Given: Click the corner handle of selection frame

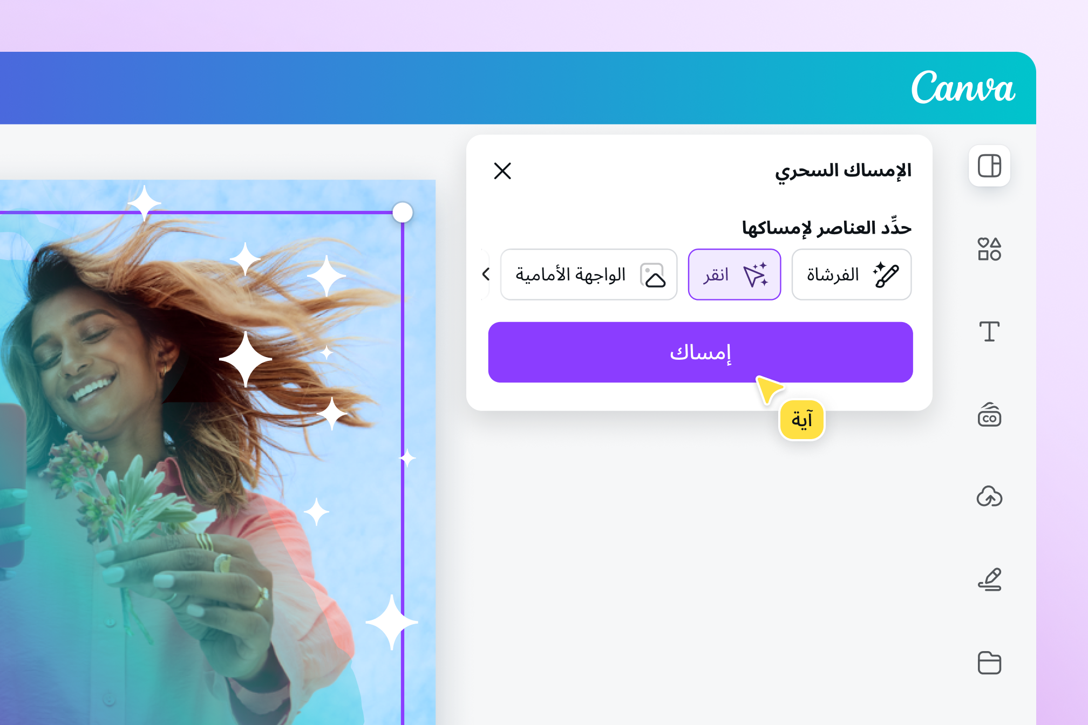Looking at the screenshot, I should [403, 213].
